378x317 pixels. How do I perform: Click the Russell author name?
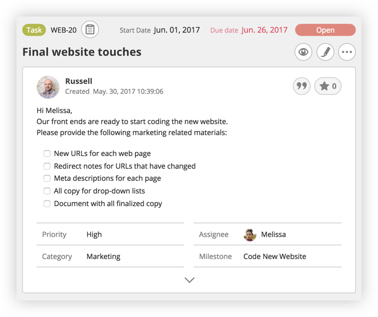click(78, 81)
